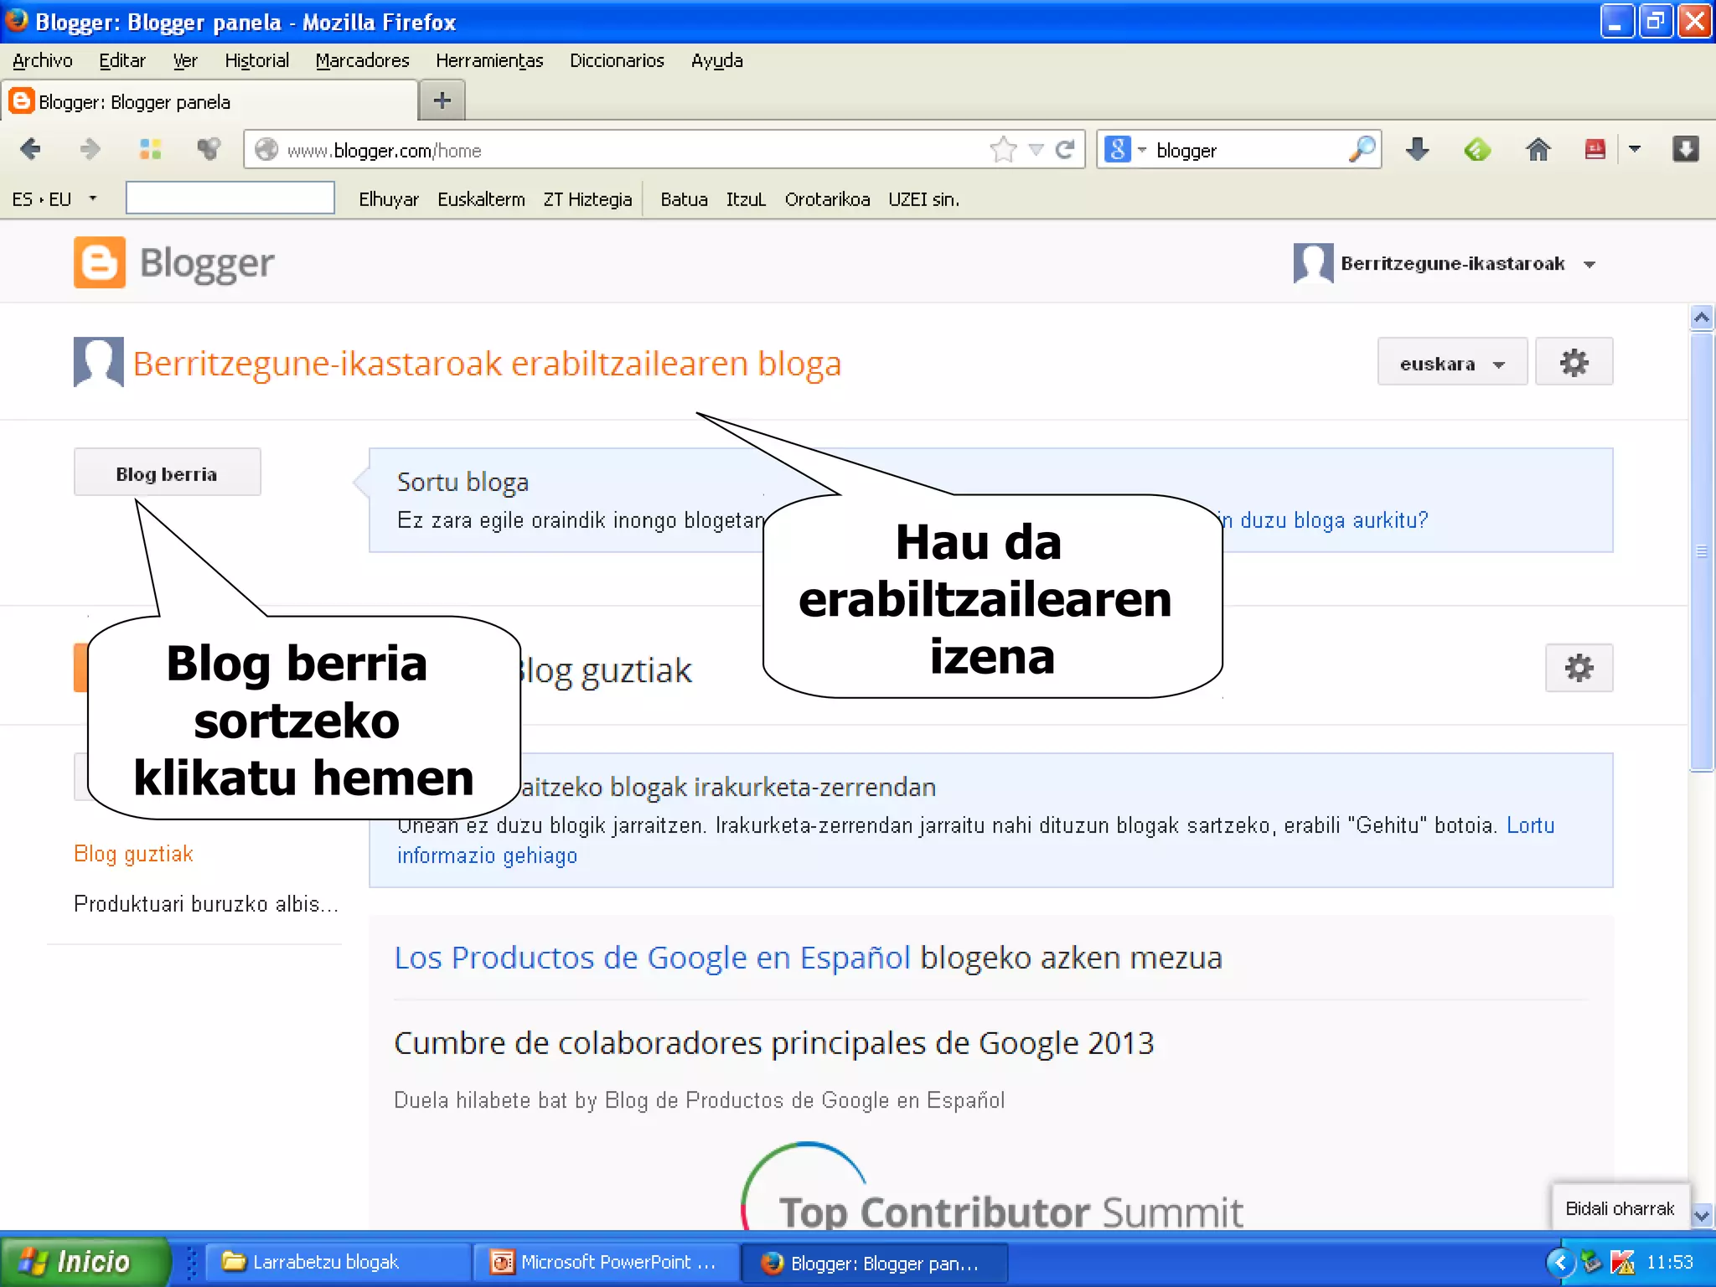This screenshot has height=1287, width=1716.
Task: Open the Herramientas menu
Action: click(x=489, y=60)
